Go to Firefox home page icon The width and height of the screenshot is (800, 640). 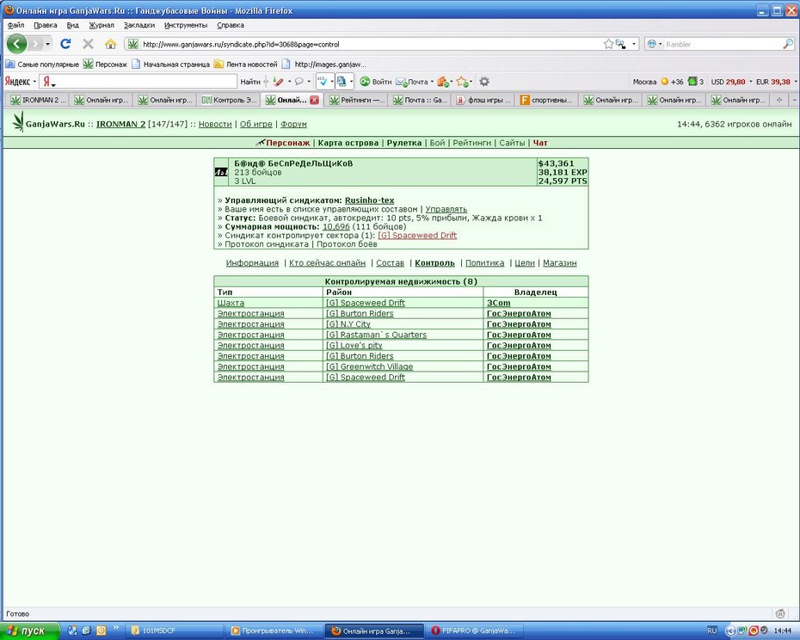(110, 45)
